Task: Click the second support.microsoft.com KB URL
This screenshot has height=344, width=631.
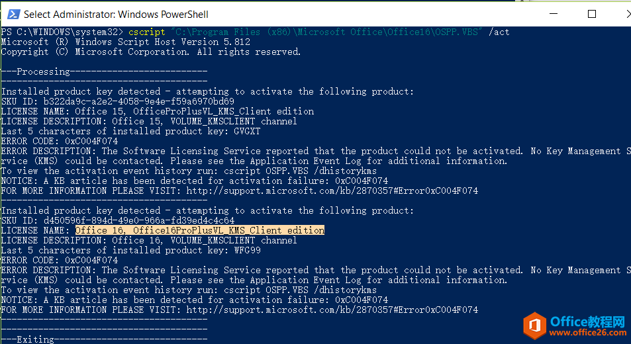Action: pos(332,310)
